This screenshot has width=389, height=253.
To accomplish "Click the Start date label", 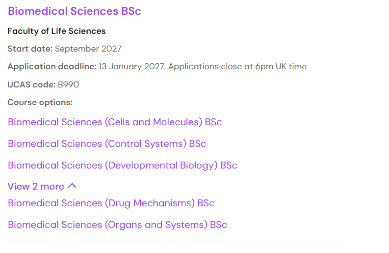I will coord(30,49).
